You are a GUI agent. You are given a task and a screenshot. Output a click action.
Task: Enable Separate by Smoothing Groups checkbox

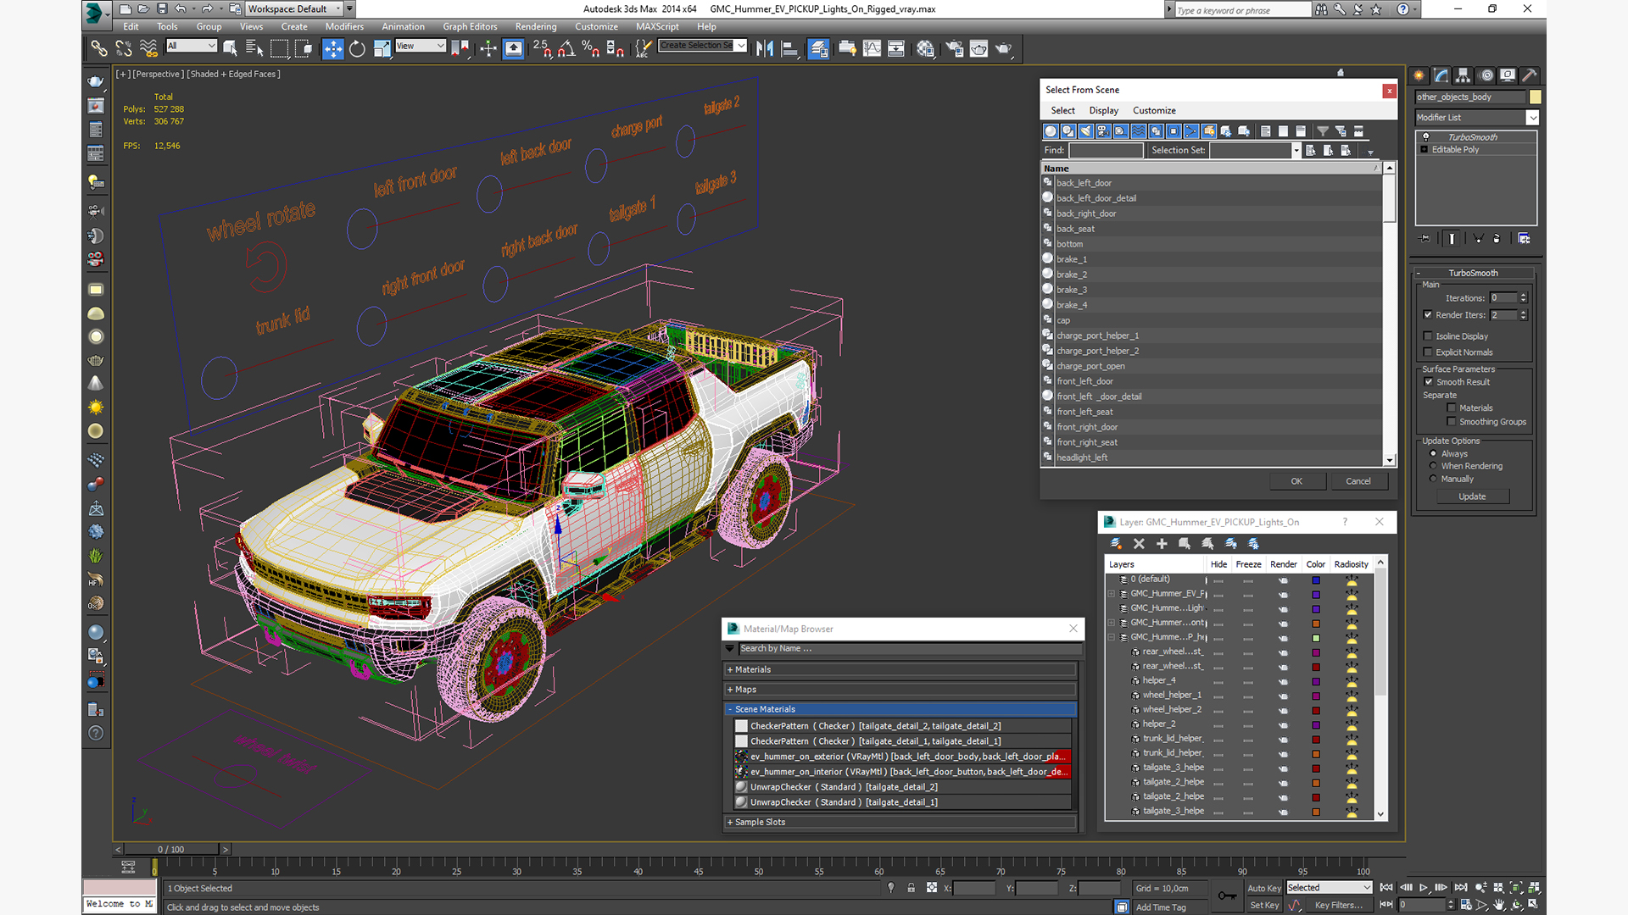pos(1451,422)
